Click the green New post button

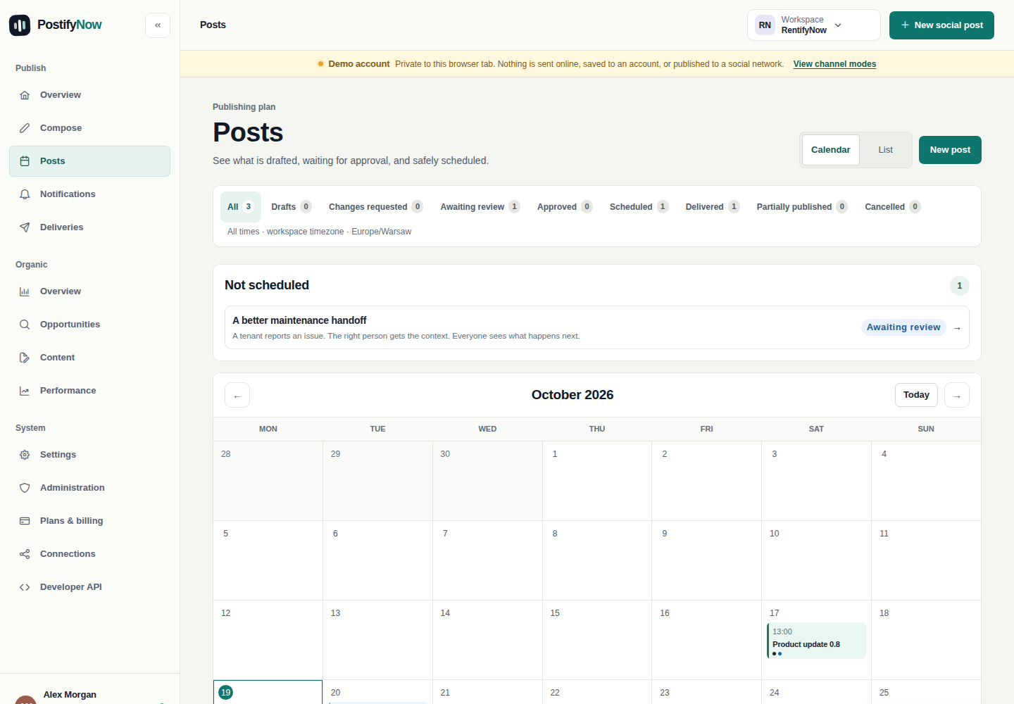(x=950, y=150)
